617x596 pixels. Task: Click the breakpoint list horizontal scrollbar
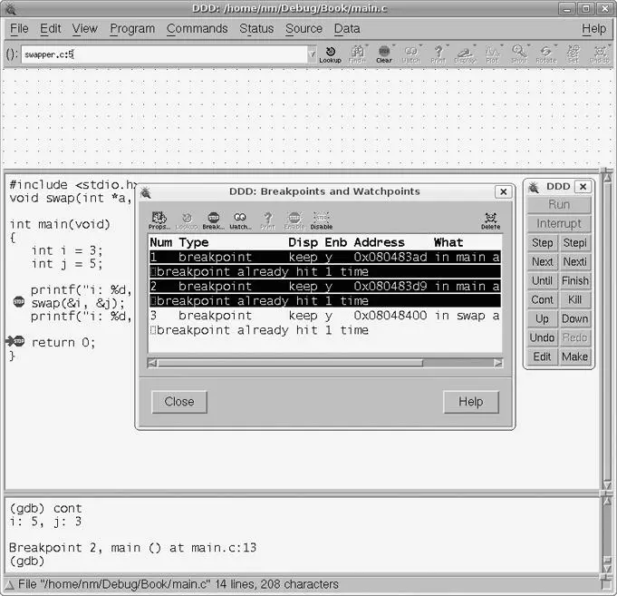[x=290, y=363]
